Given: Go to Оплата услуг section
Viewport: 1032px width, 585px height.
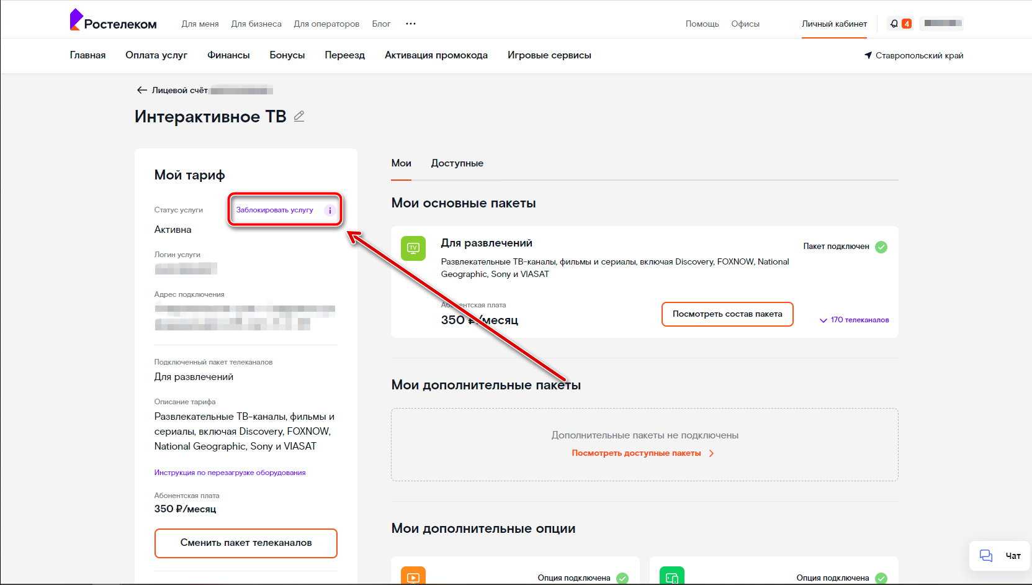Looking at the screenshot, I should pyautogui.click(x=156, y=55).
